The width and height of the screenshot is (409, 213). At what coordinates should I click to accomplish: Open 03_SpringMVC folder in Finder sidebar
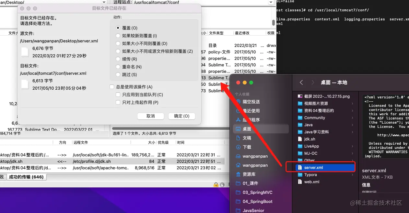[x=254, y=192]
